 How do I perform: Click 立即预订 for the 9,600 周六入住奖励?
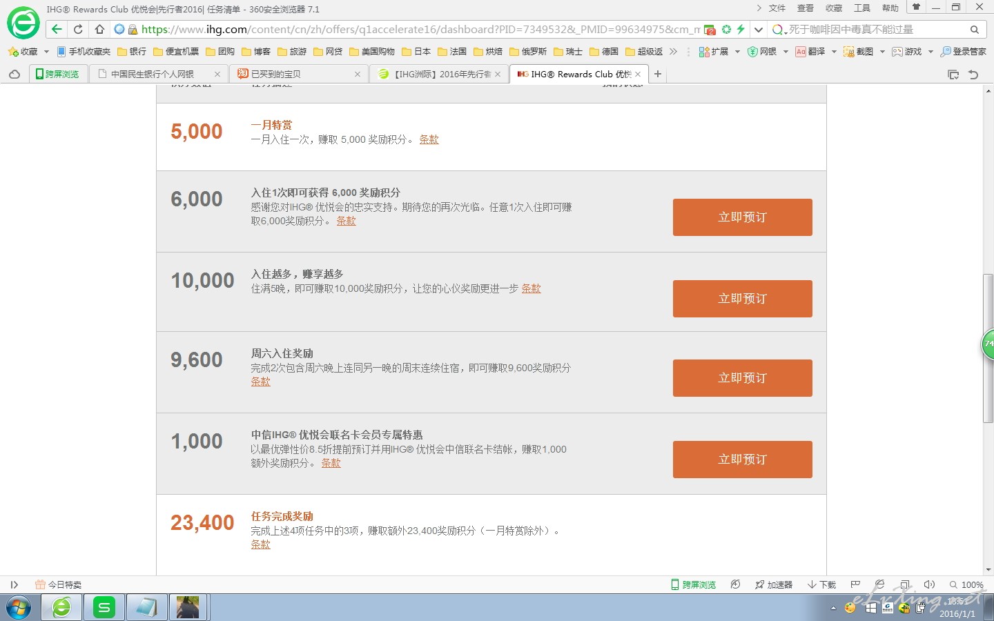tap(743, 378)
